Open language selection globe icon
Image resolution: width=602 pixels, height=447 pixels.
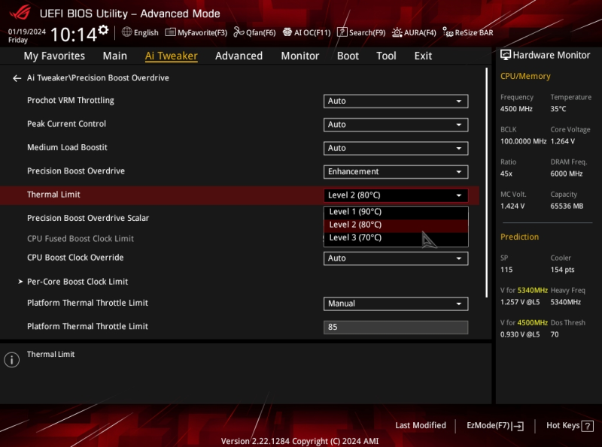click(126, 32)
